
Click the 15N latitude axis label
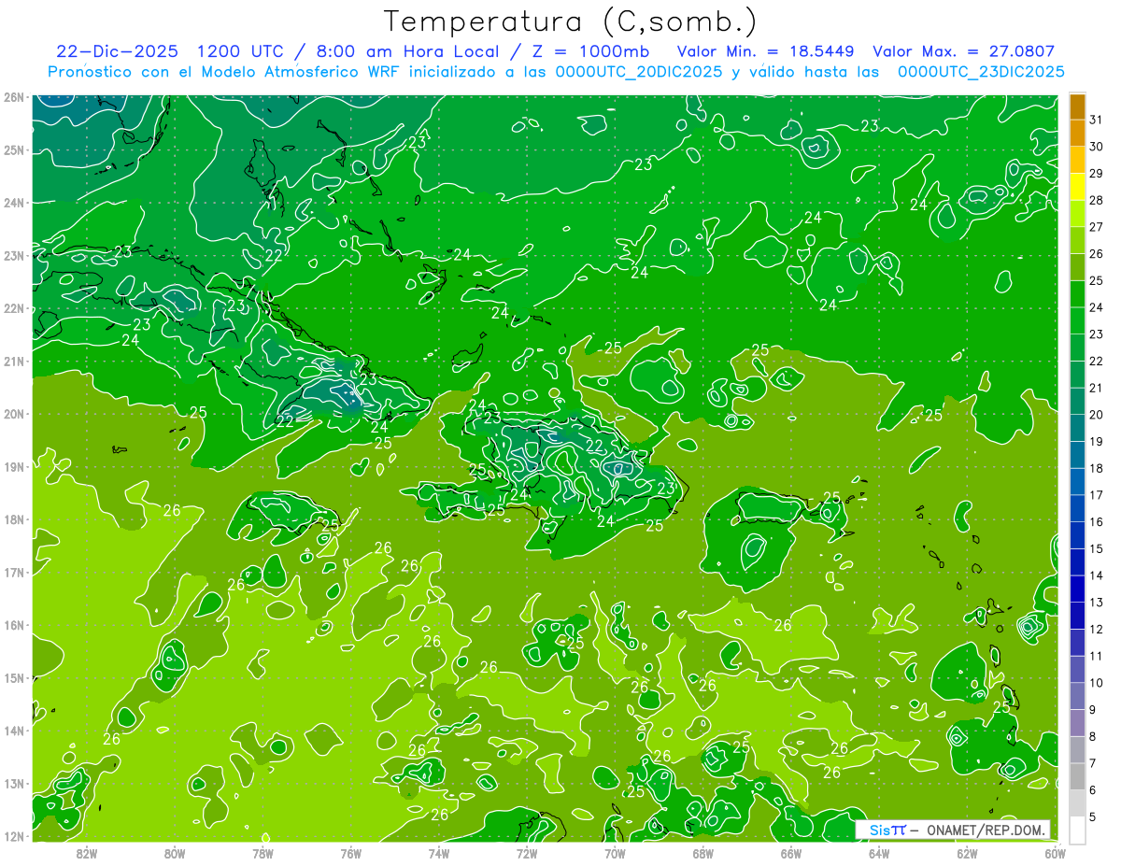point(13,678)
